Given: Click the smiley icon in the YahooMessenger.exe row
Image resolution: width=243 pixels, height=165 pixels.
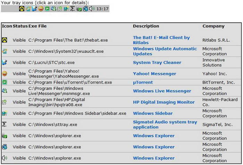Looking at the screenshot, I should [5, 74].
